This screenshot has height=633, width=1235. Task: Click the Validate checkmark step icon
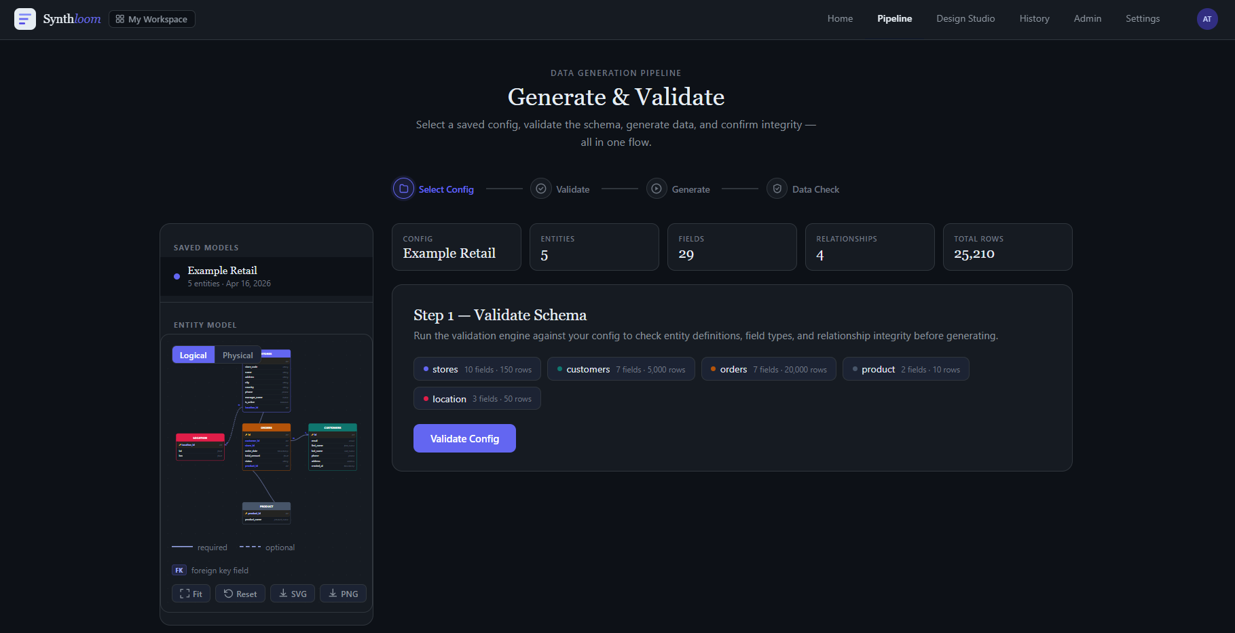541,189
